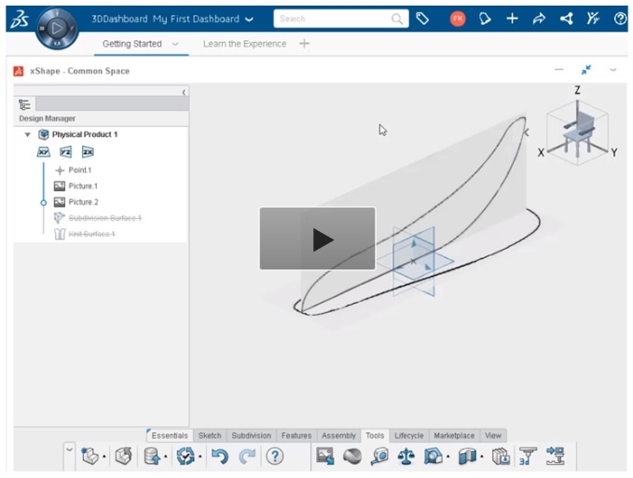Open the Marketplace toolbar tab

(x=454, y=436)
